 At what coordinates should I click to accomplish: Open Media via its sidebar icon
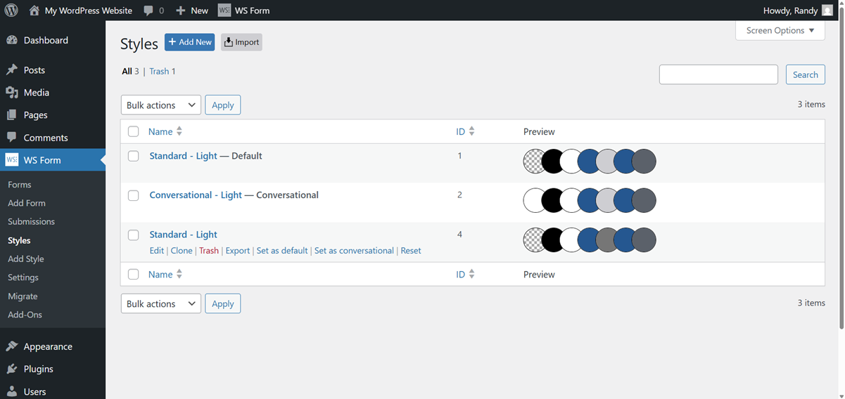(x=12, y=93)
